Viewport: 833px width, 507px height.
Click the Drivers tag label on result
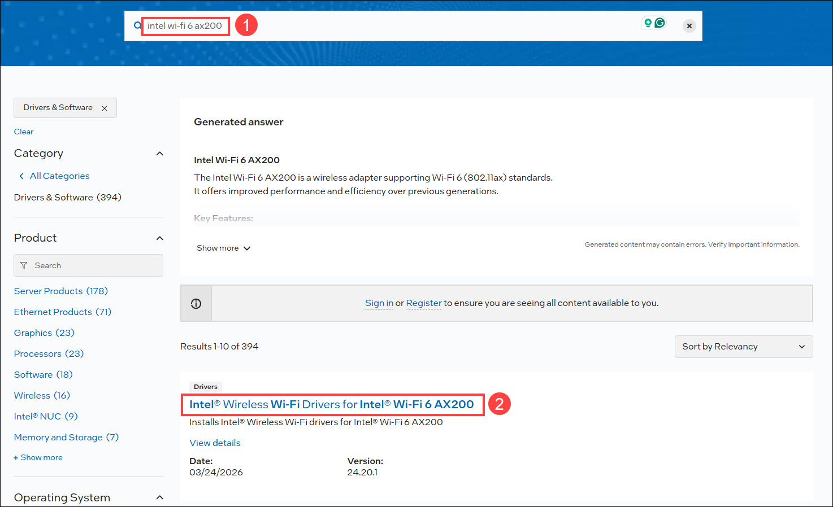(x=206, y=387)
